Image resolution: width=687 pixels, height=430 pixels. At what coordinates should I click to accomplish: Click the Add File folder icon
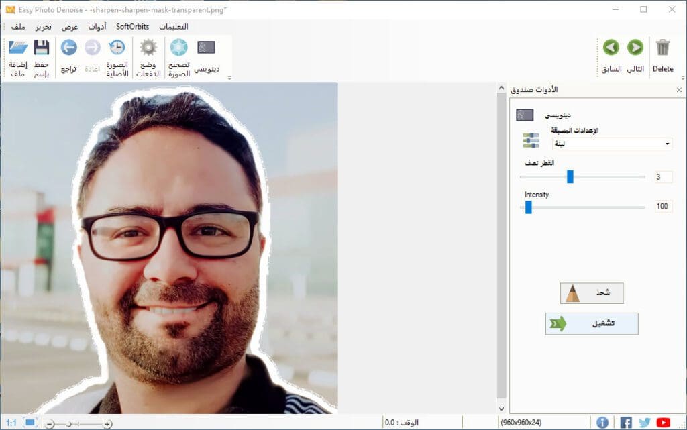(x=18, y=48)
